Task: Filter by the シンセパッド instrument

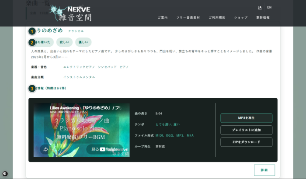Action: 107,67
